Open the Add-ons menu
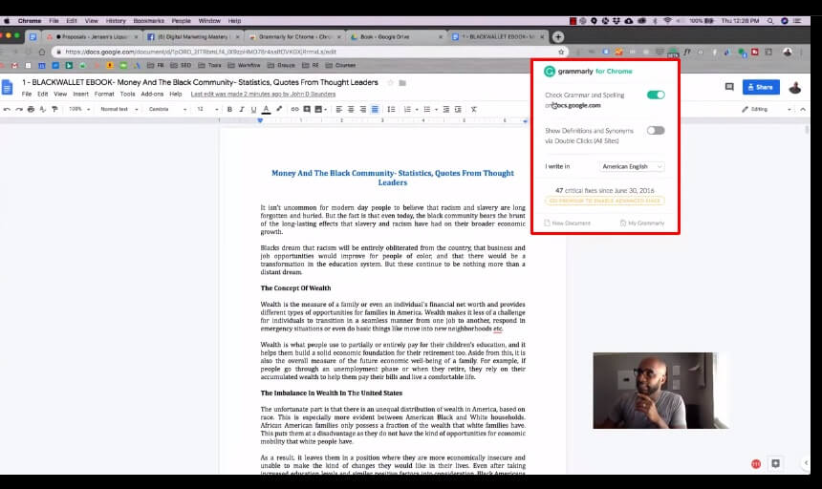822x489 pixels. pyautogui.click(x=152, y=95)
